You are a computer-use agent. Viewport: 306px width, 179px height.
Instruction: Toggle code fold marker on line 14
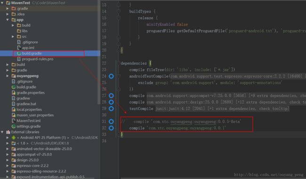119,11
